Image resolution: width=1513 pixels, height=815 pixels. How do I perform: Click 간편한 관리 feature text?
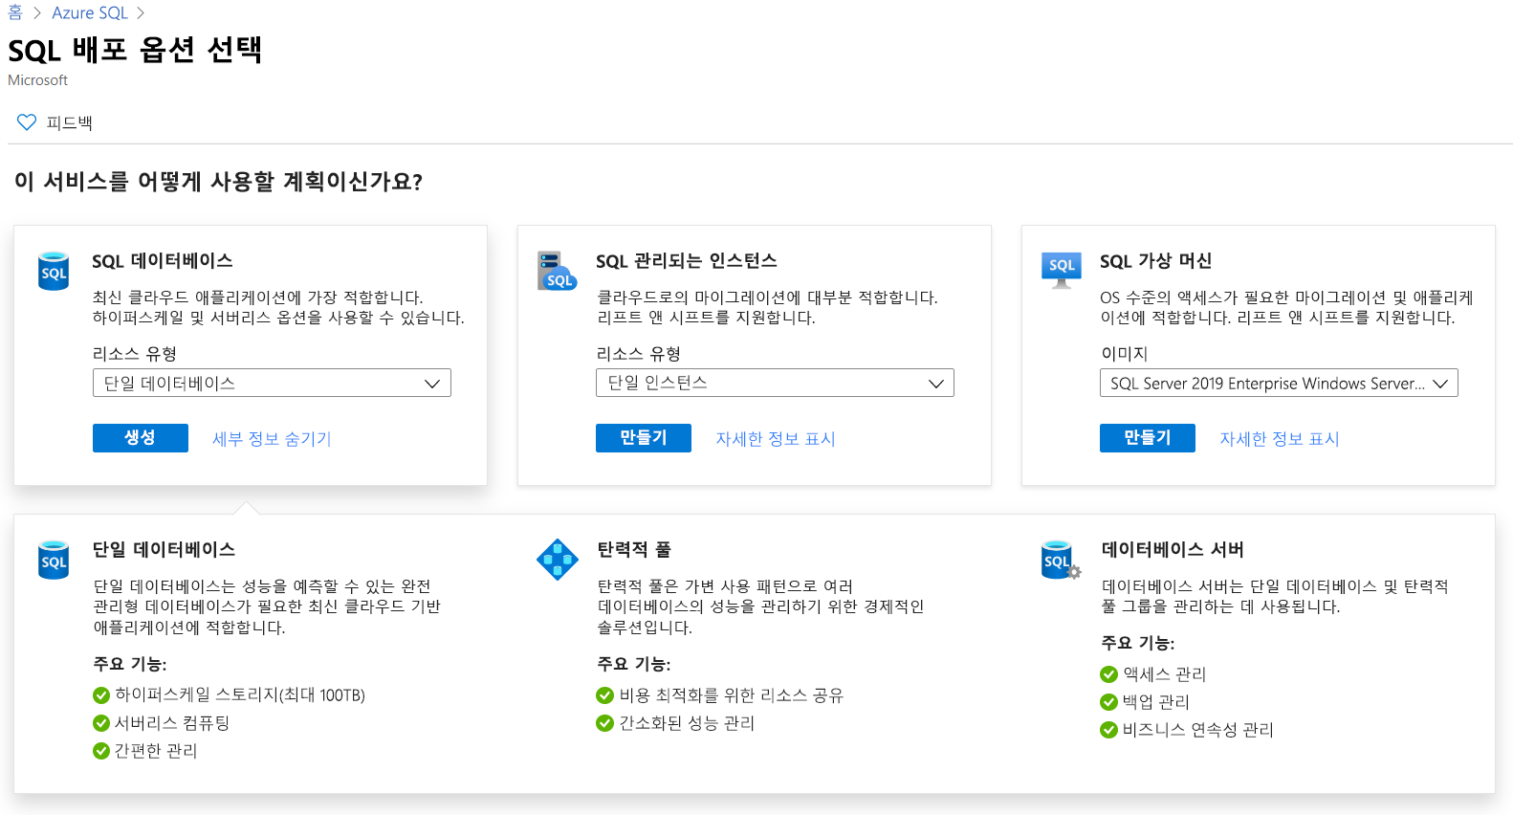tap(156, 751)
